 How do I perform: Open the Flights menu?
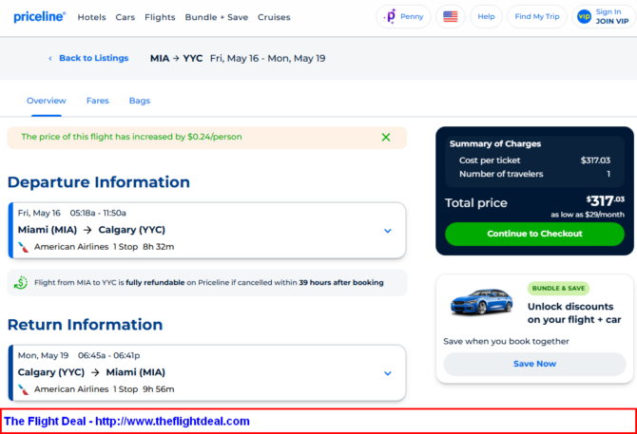pos(160,17)
